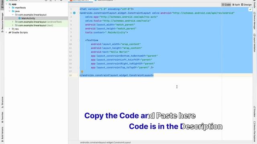Click the xml version declaration line
This screenshot has height=144, width=257.
pyautogui.click(x=106, y=9)
